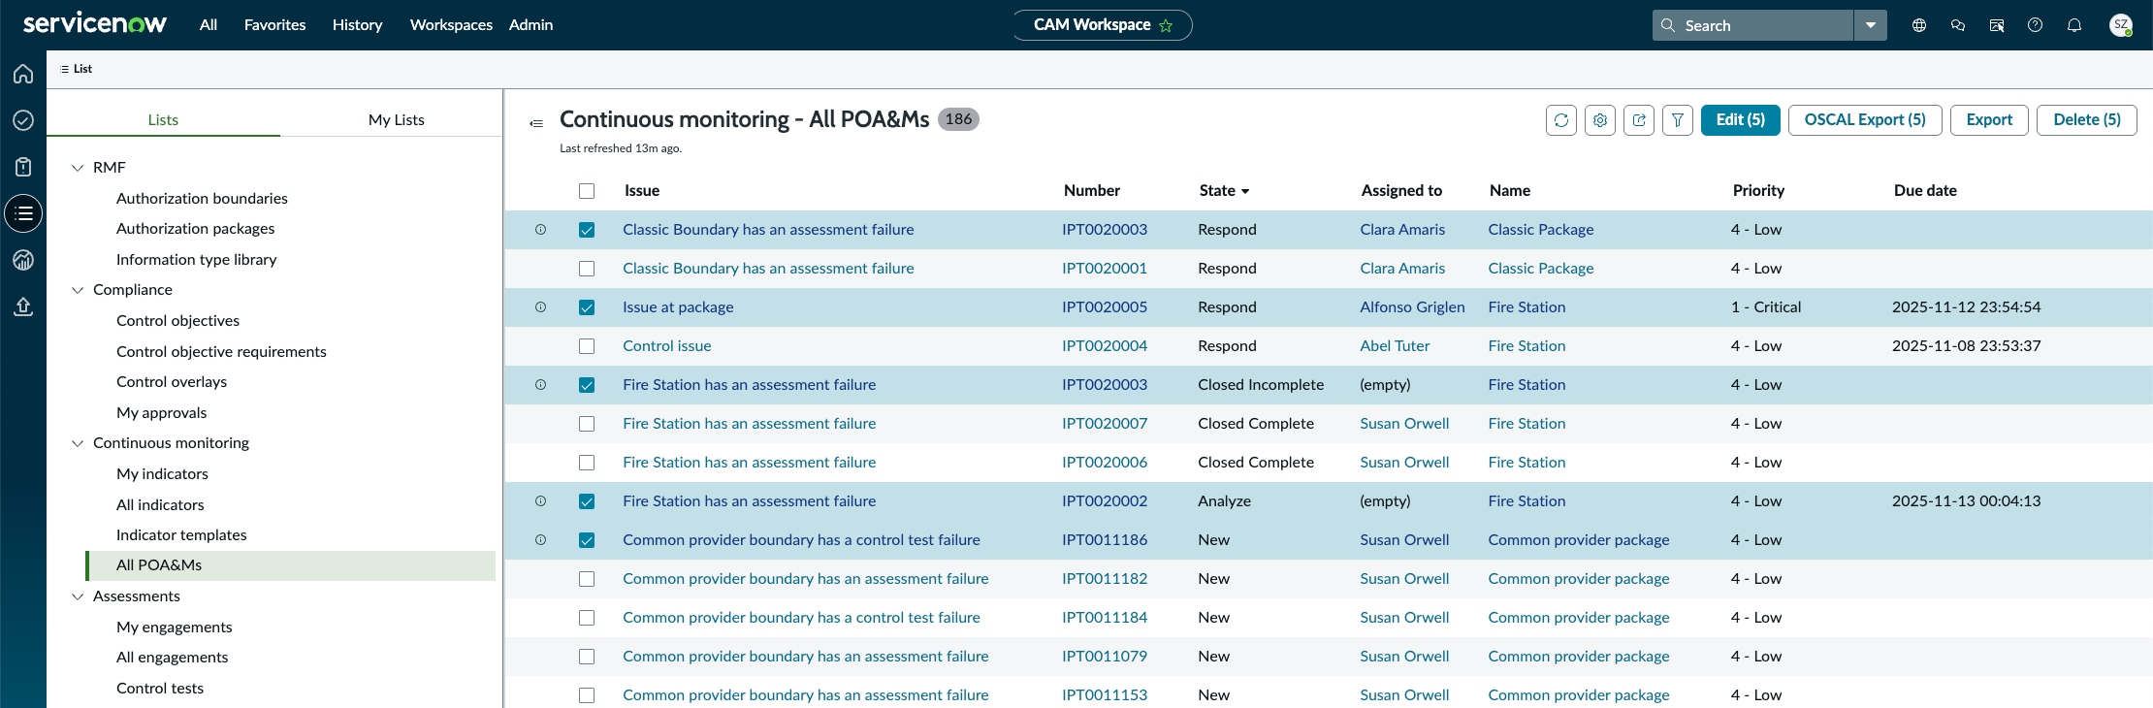This screenshot has height=708, width=2153.
Task: Check the Control issue row checkbox
Action: pos(587,346)
